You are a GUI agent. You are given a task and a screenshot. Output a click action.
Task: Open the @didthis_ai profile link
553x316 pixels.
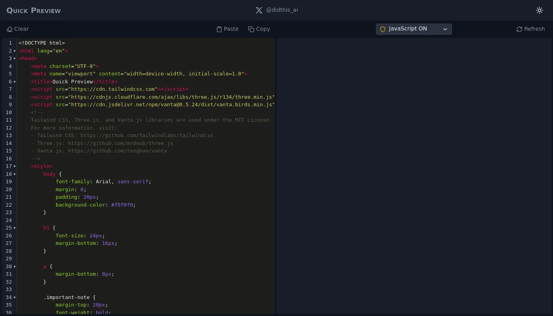coord(282,10)
